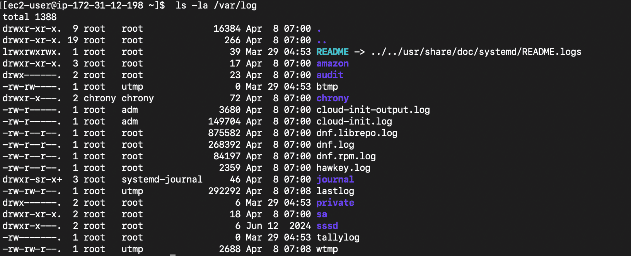Click the dnf.librepo.log file name
Viewport: 631px width, 256px height.
356,133
